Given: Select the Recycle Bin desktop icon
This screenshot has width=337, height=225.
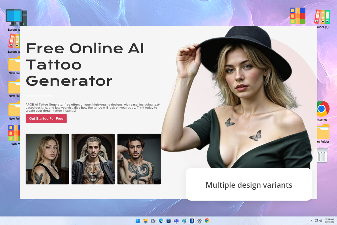Looking at the screenshot, I should click(323, 155).
